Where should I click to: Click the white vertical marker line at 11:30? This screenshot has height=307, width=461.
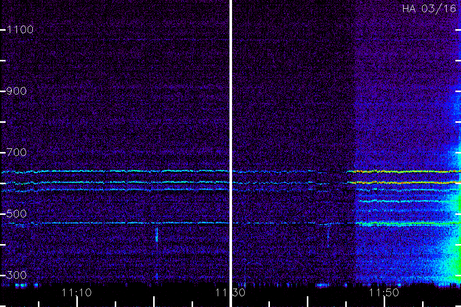pyautogui.click(x=230, y=153)
